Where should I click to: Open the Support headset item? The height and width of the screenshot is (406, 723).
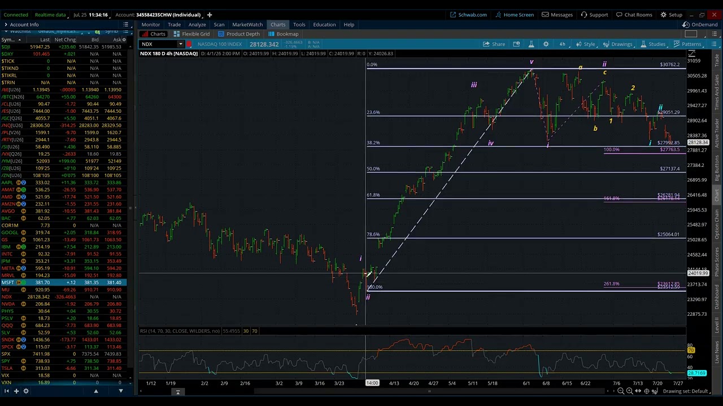[594, 15]
